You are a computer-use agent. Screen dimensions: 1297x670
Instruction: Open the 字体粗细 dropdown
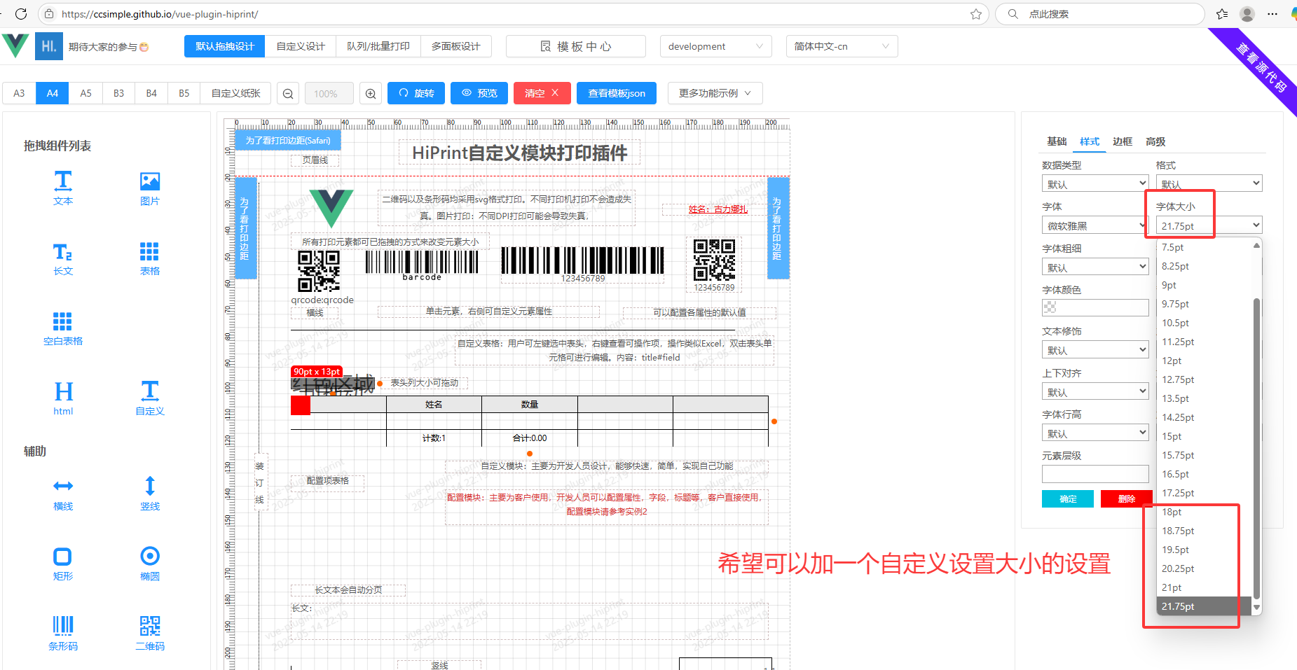point(1095,267)
